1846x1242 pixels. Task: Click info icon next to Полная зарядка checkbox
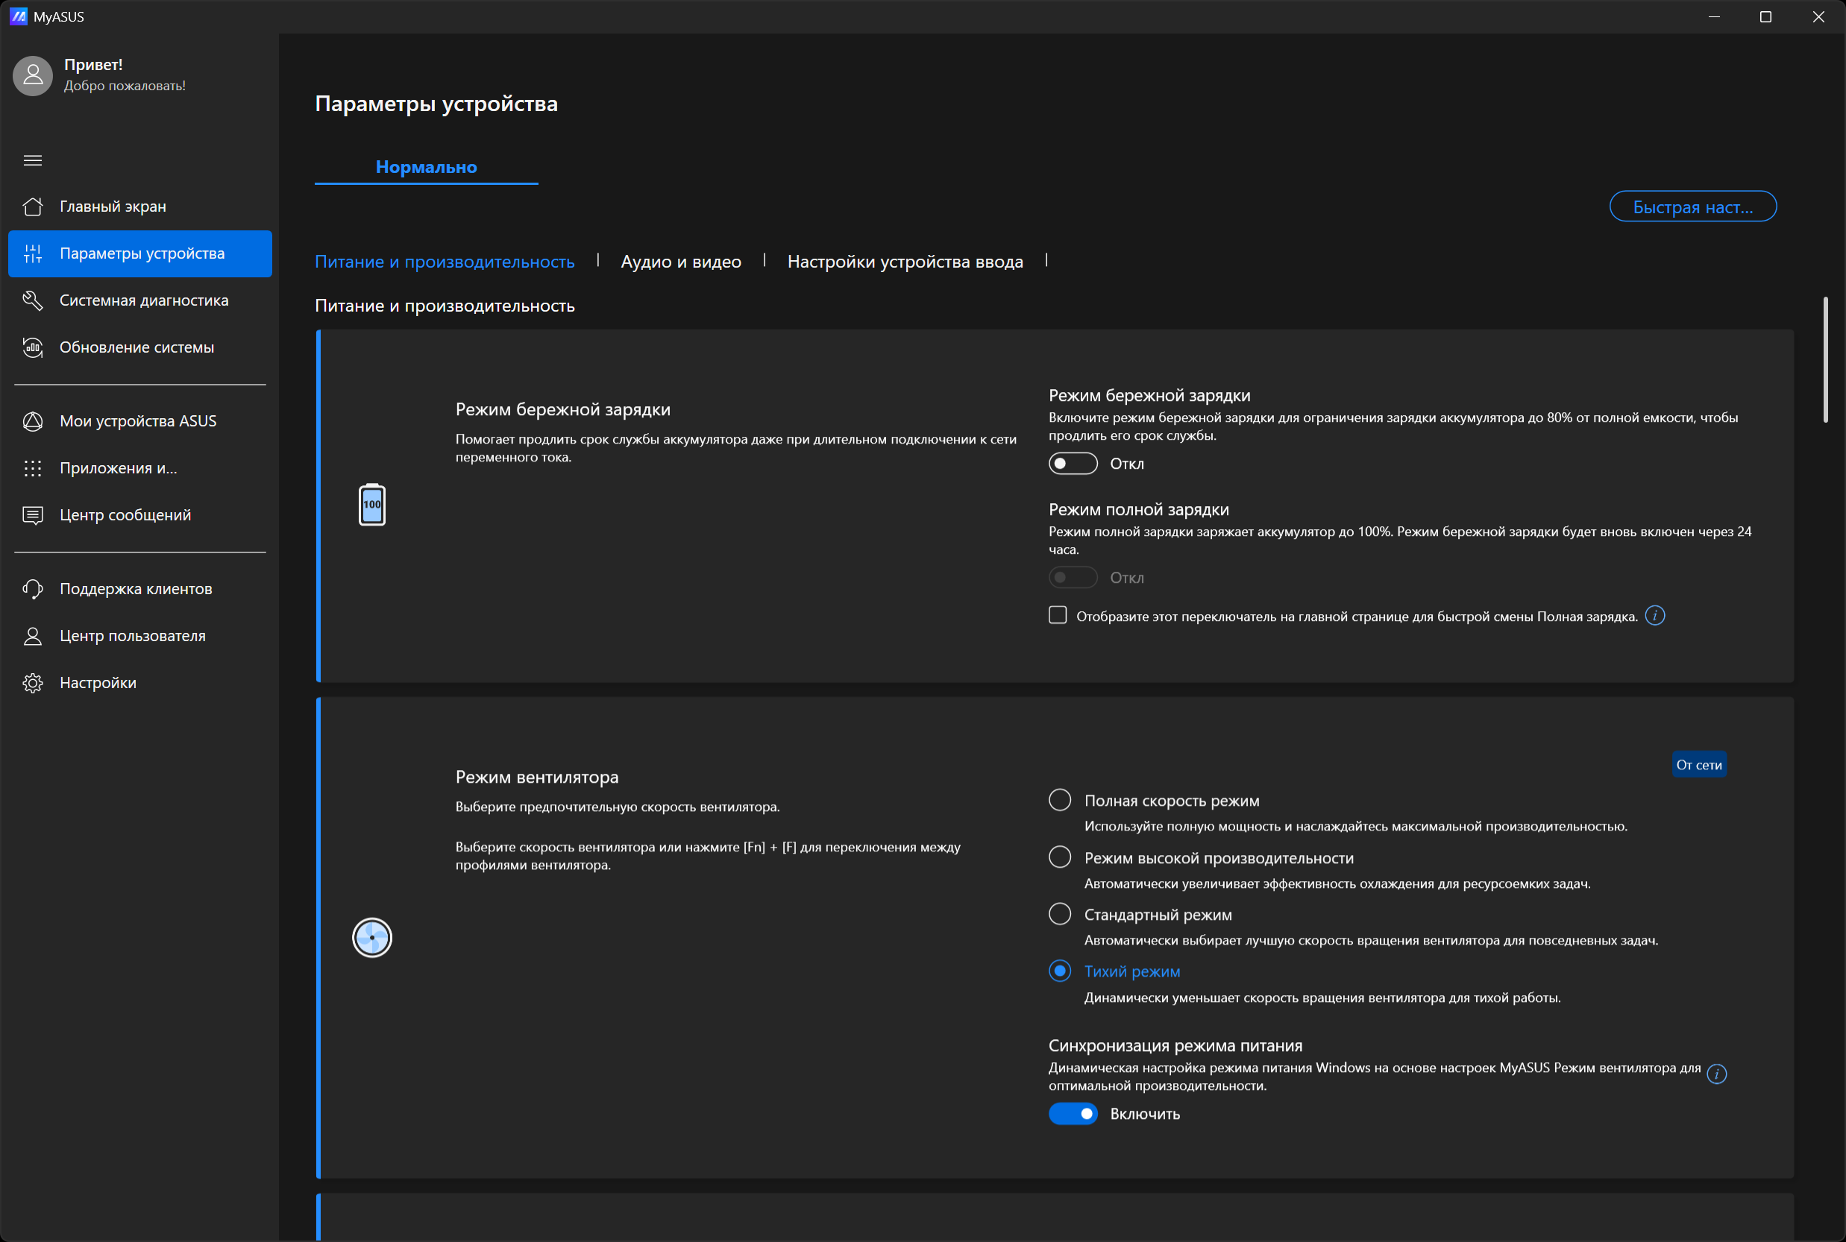coord(1654,616)
